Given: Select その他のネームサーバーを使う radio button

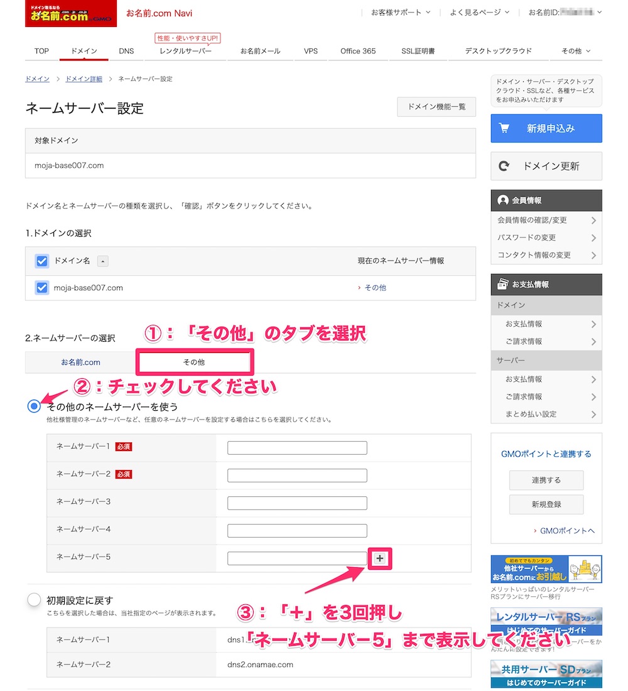Looking at the screenshot, I should [34, 406].
